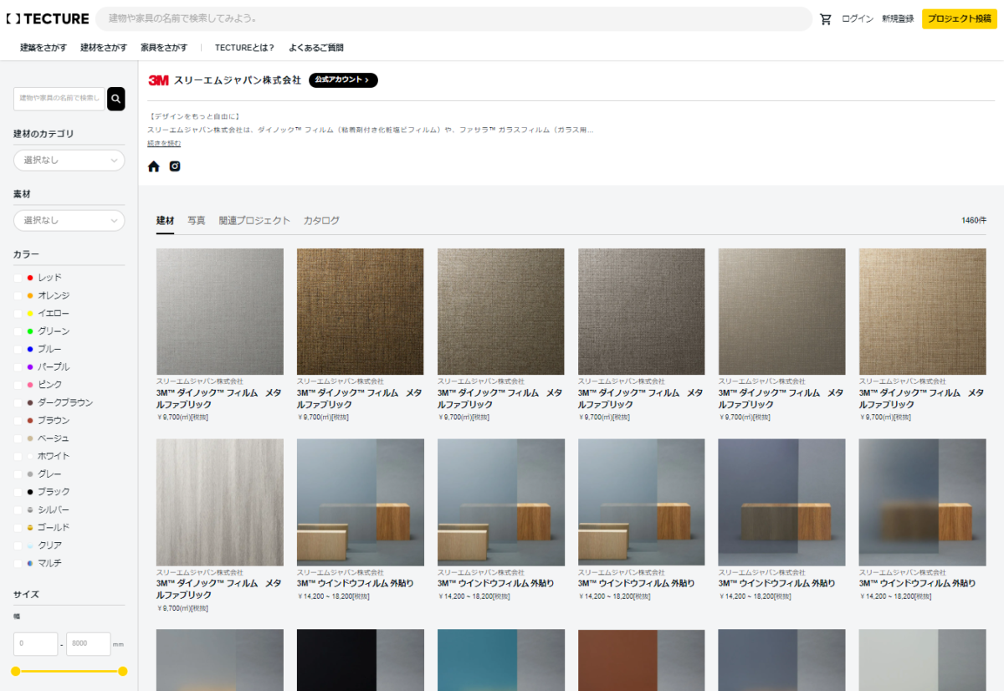Viewport: 1004px width, 691px height.
Task: Open the shopping cart
Action: click(x=825, y=18)
